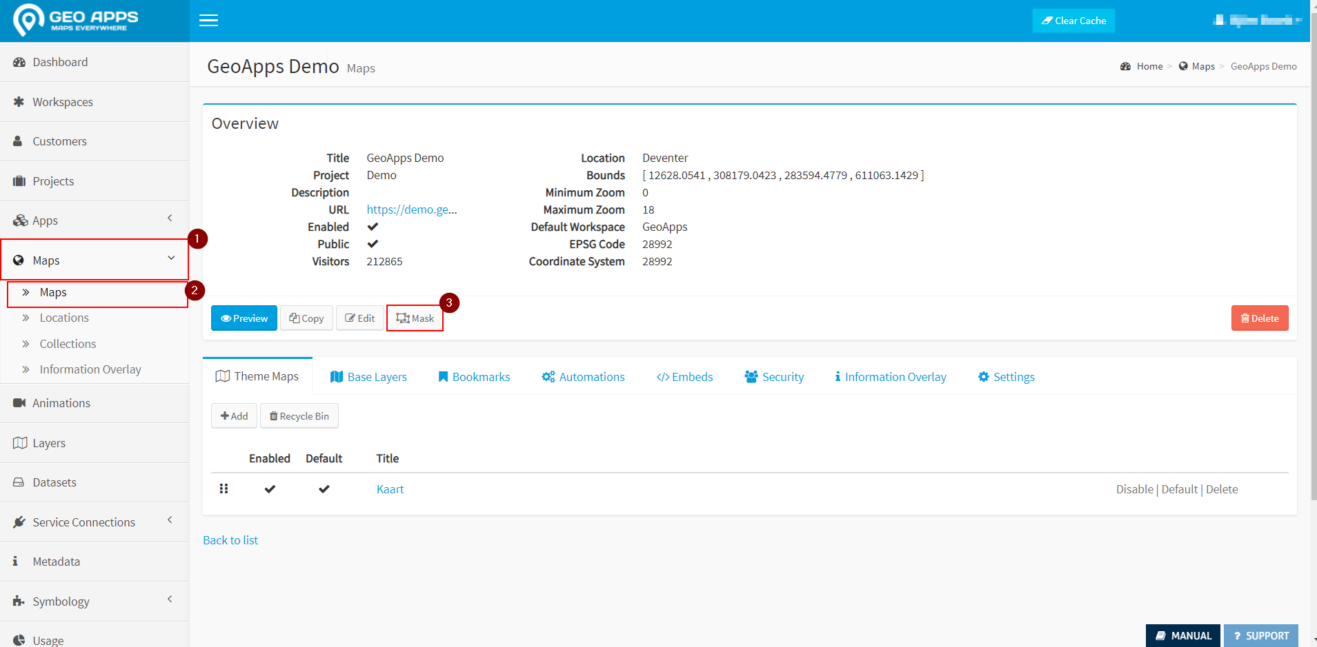The width and height of the screenshot is (1317, 647).
Task: Click the page vertical scrollbar
Action: point(1313,255)
